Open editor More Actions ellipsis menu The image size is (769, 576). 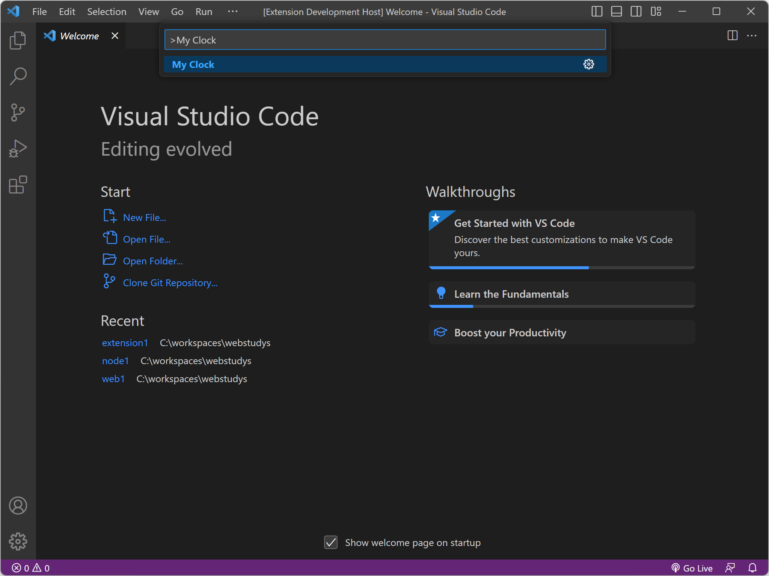(x=752, y=36)
